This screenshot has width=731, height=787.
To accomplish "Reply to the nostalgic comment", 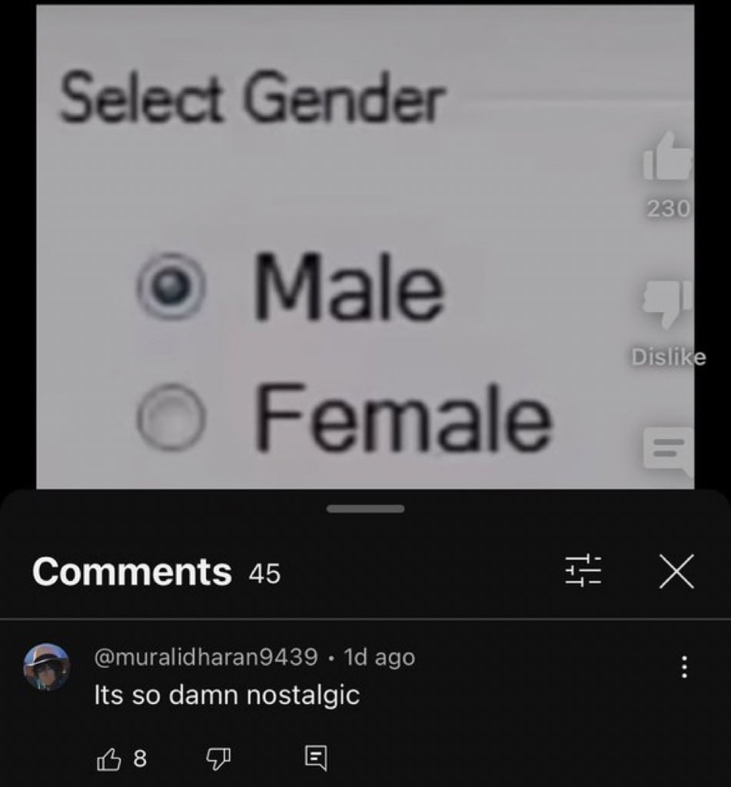I will [x=316, y=759].
